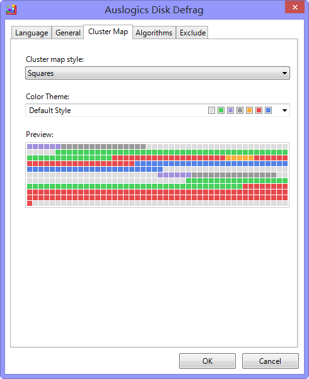Select the Cluster Map tab

coord(108,32)
